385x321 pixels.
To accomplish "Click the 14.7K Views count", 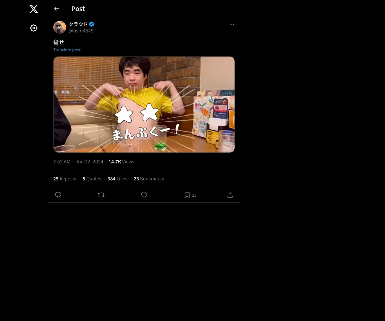I will point(121,161).
